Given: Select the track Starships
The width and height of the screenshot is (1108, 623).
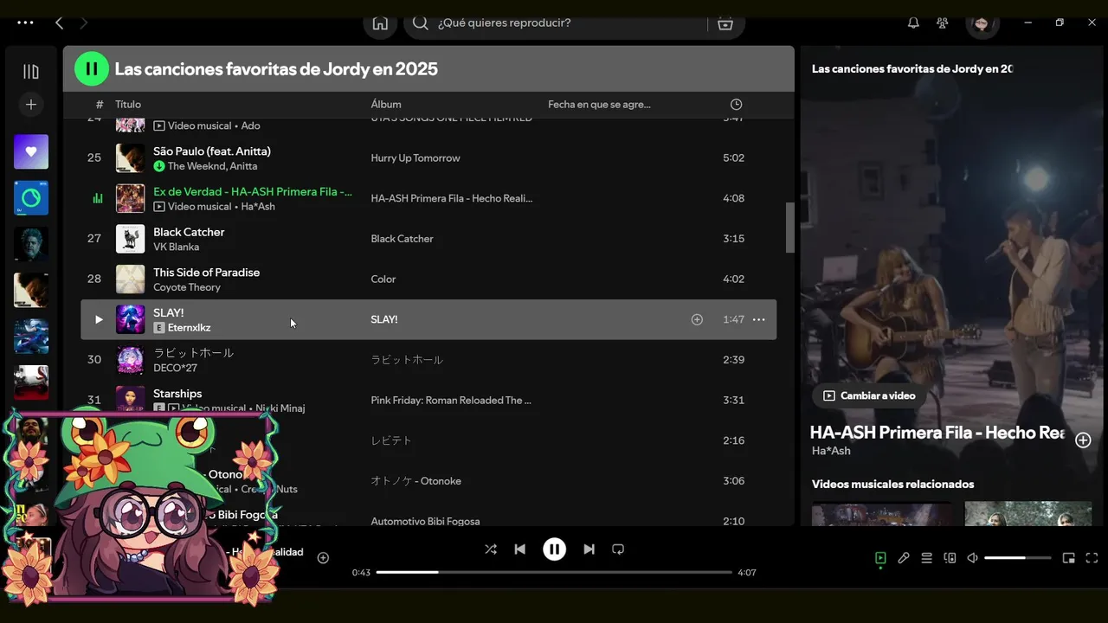Looking at the screenshot, I should pyautogui.click(x=177, y=394).
